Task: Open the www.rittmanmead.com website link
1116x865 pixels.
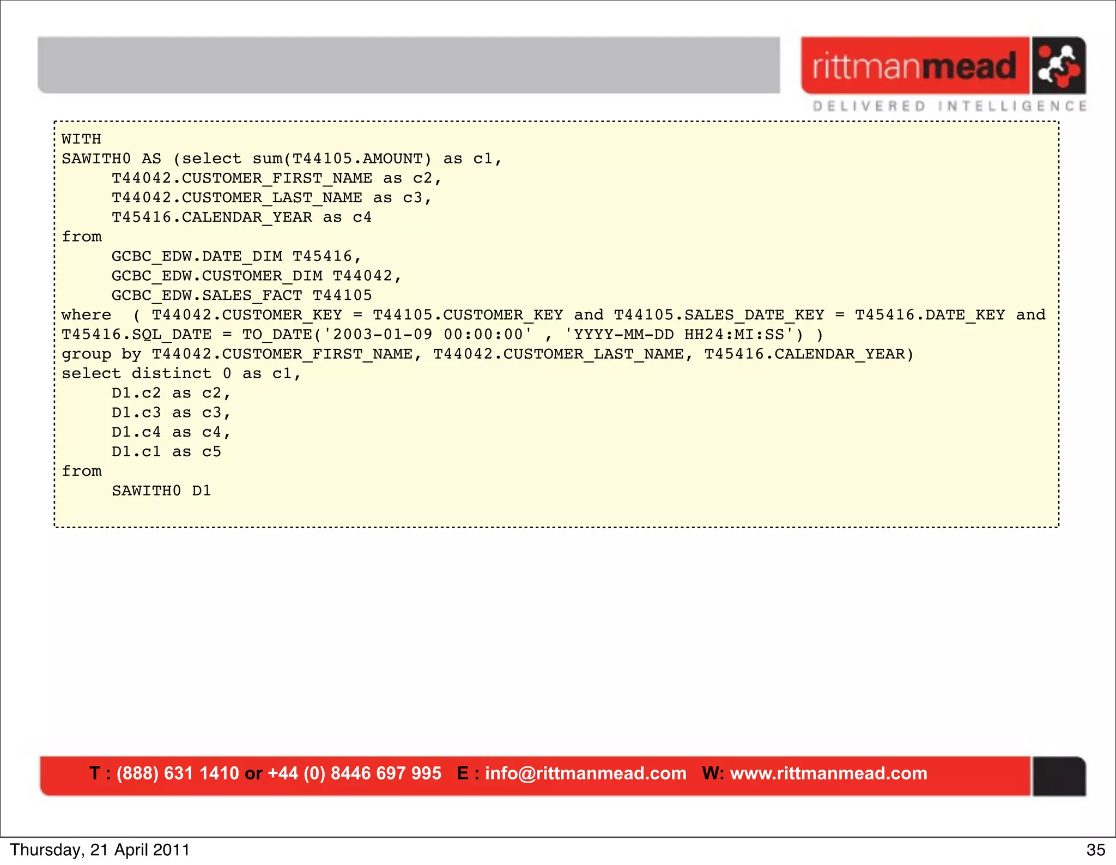Action: click(x=829, y=773)
